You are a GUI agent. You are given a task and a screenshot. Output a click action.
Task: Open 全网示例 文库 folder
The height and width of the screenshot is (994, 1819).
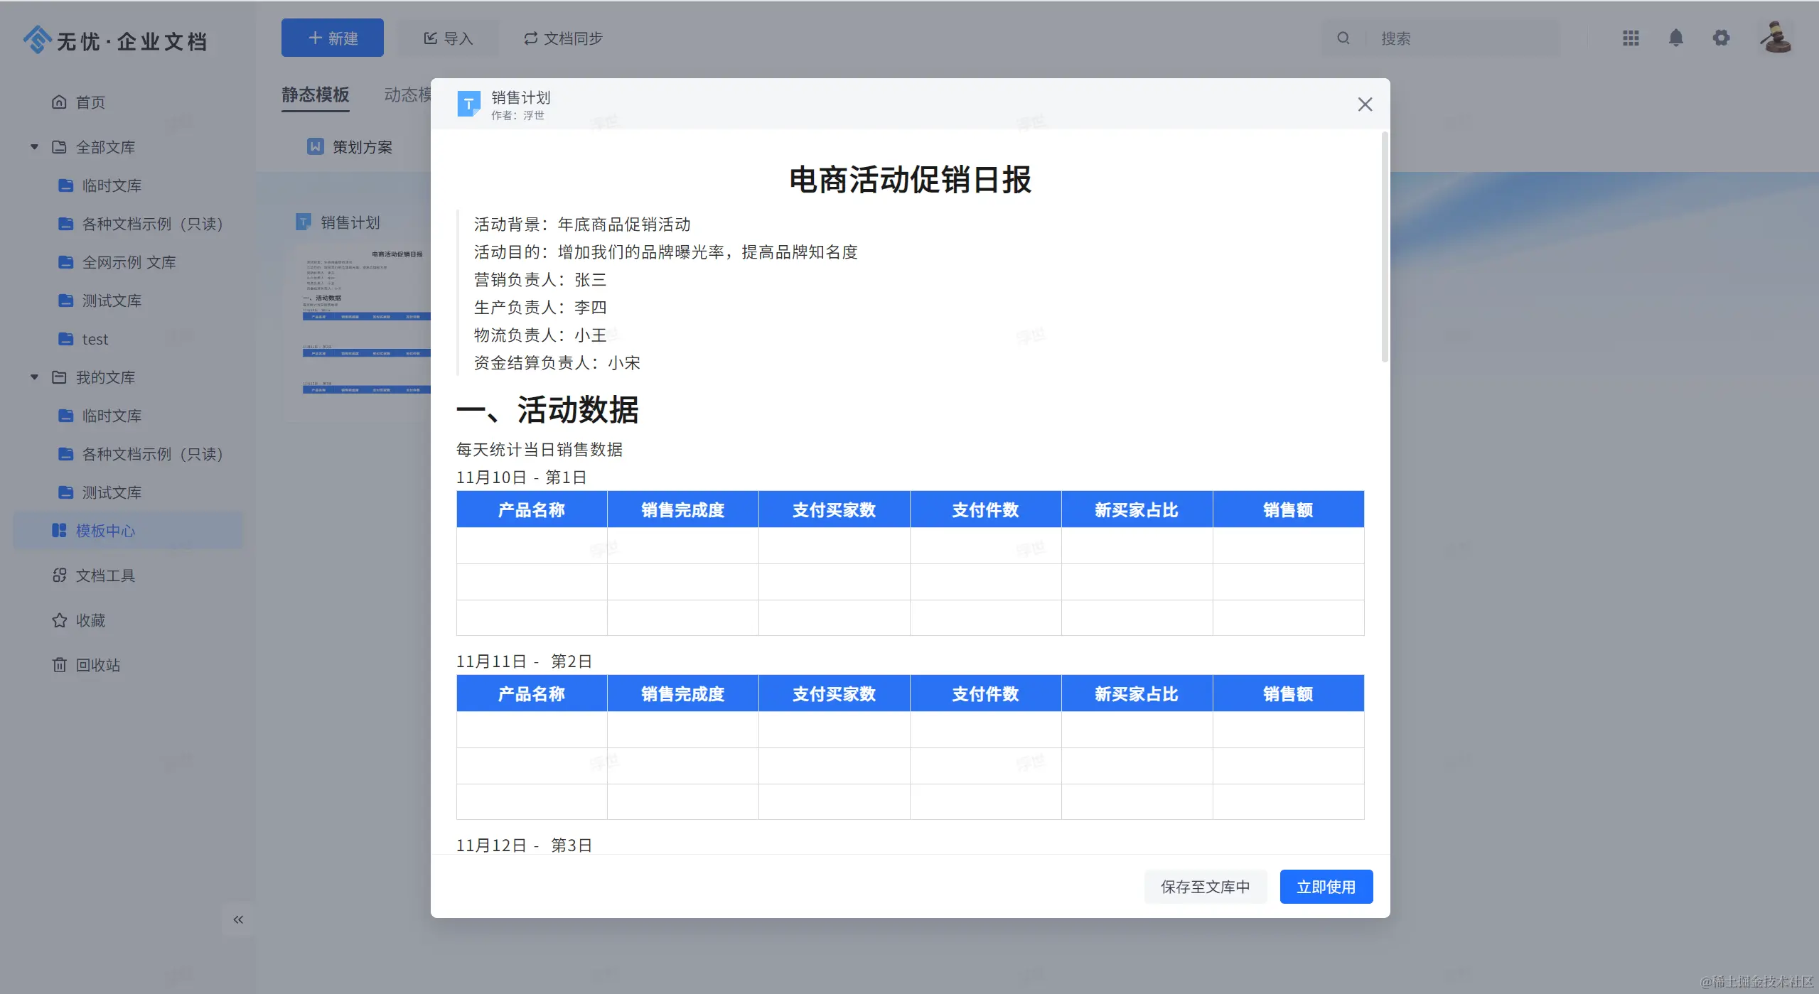[x=129, y=262]
